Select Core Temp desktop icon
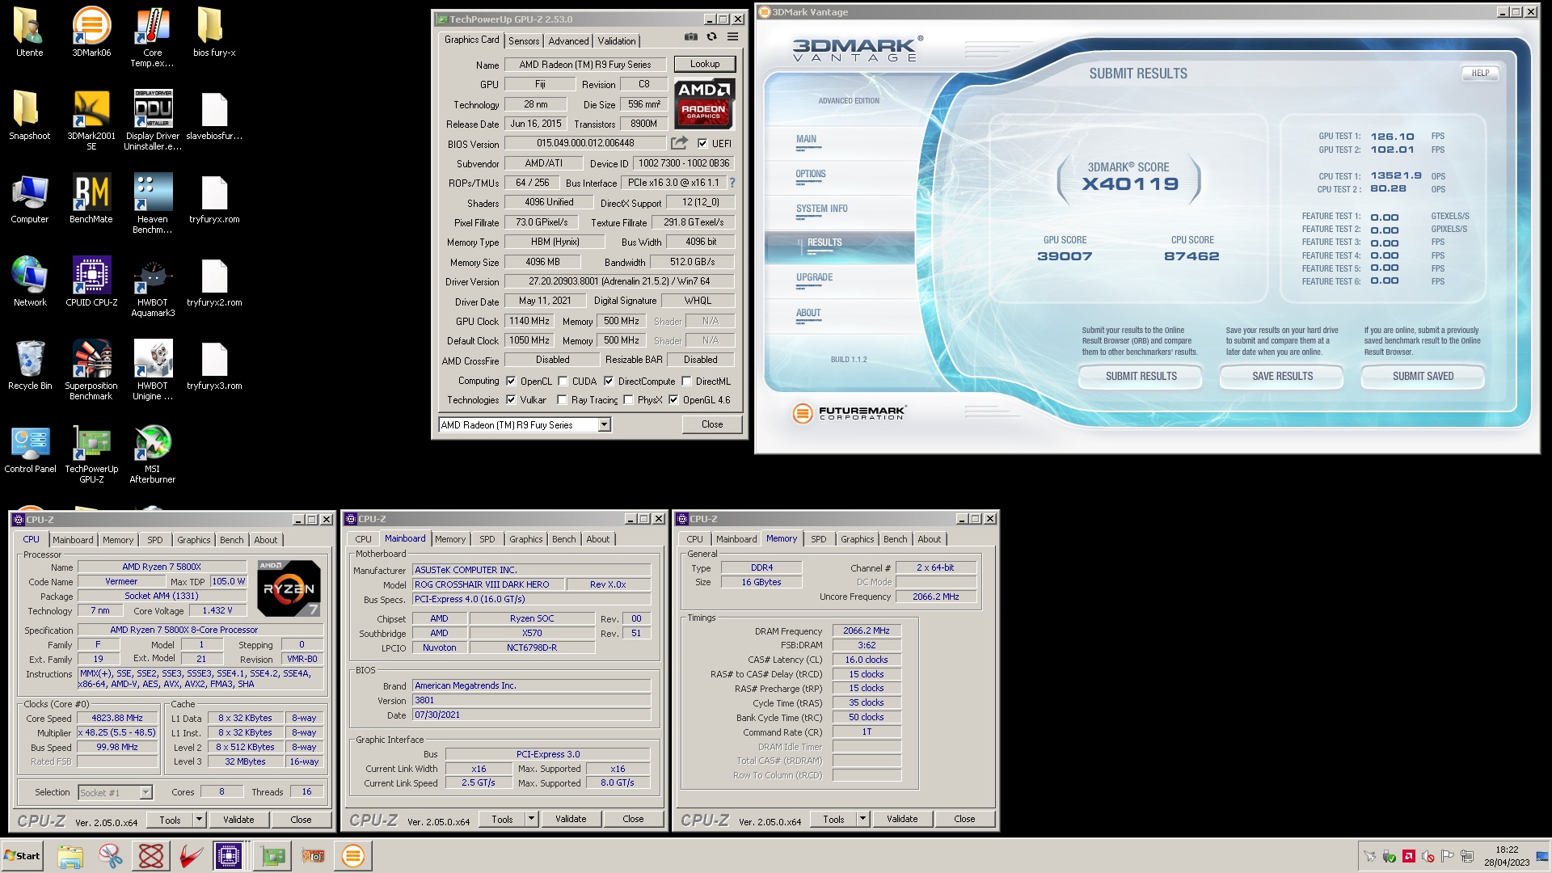1552x873 pixels. pos(152,38)
